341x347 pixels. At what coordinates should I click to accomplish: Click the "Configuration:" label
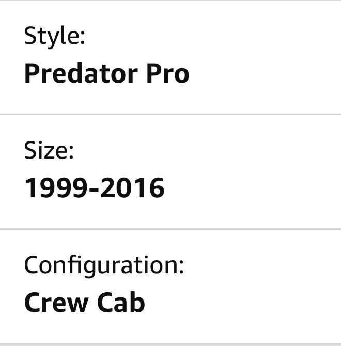tap(104, 265)
